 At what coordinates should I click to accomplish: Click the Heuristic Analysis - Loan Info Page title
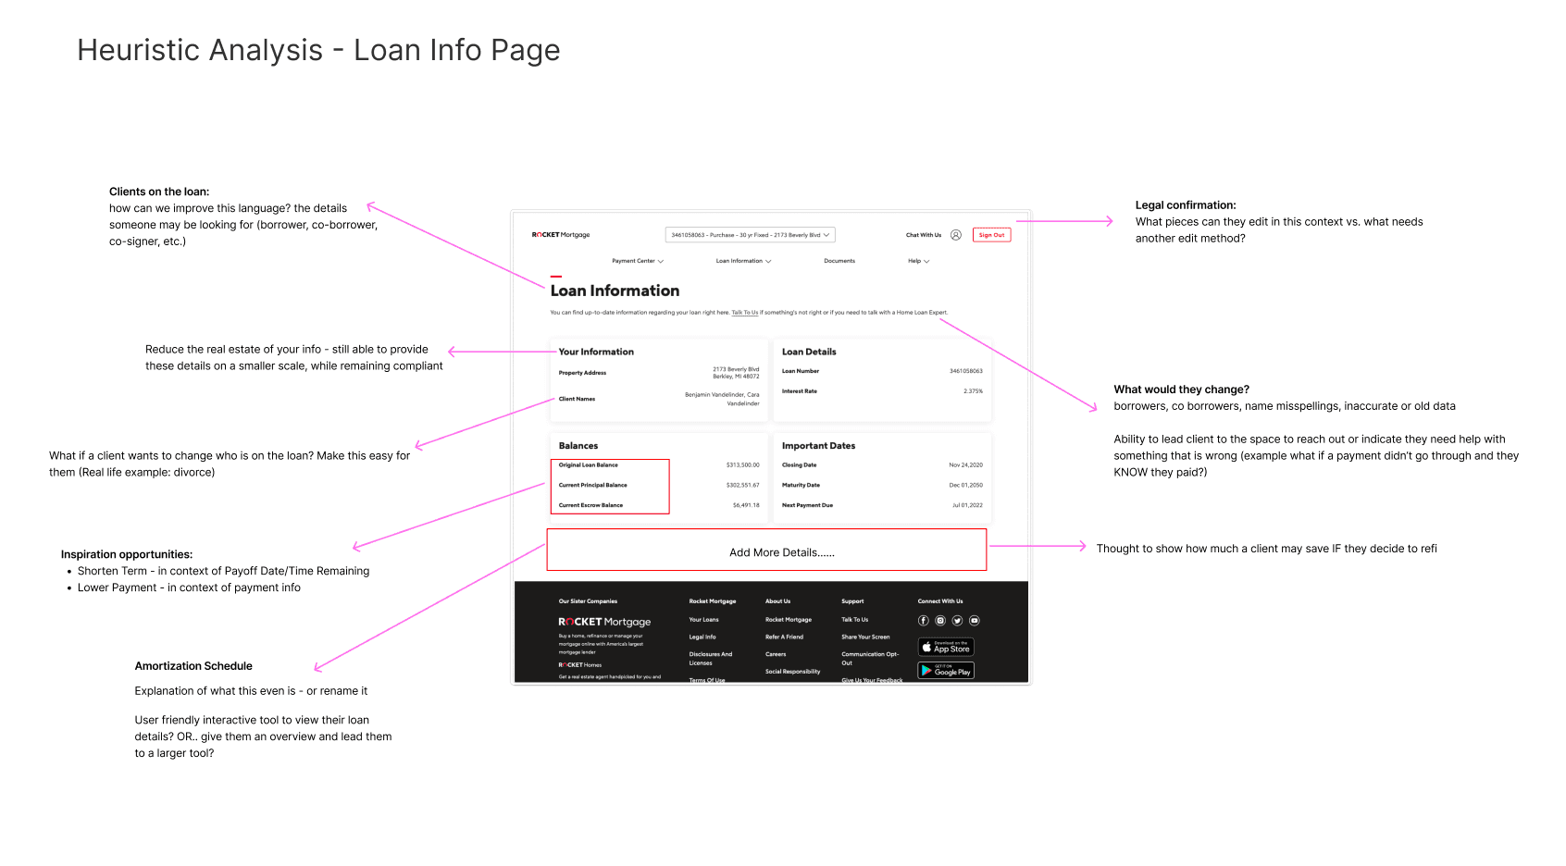coord(318,50)
